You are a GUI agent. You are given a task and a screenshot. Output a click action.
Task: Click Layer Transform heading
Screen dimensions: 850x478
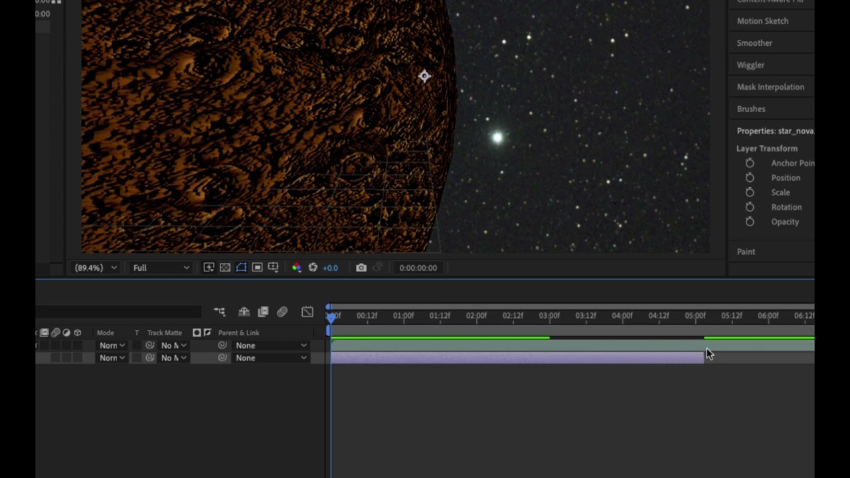pyautogui.click(x=767, y=149)
